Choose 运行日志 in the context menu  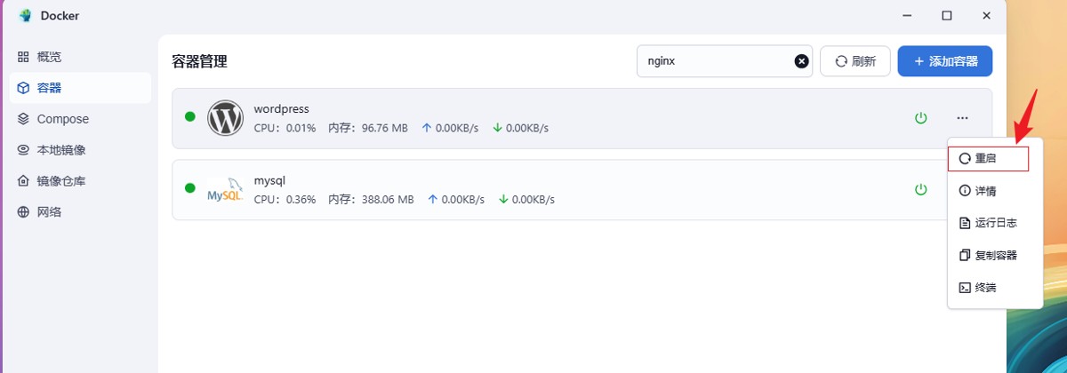point(988,223)
